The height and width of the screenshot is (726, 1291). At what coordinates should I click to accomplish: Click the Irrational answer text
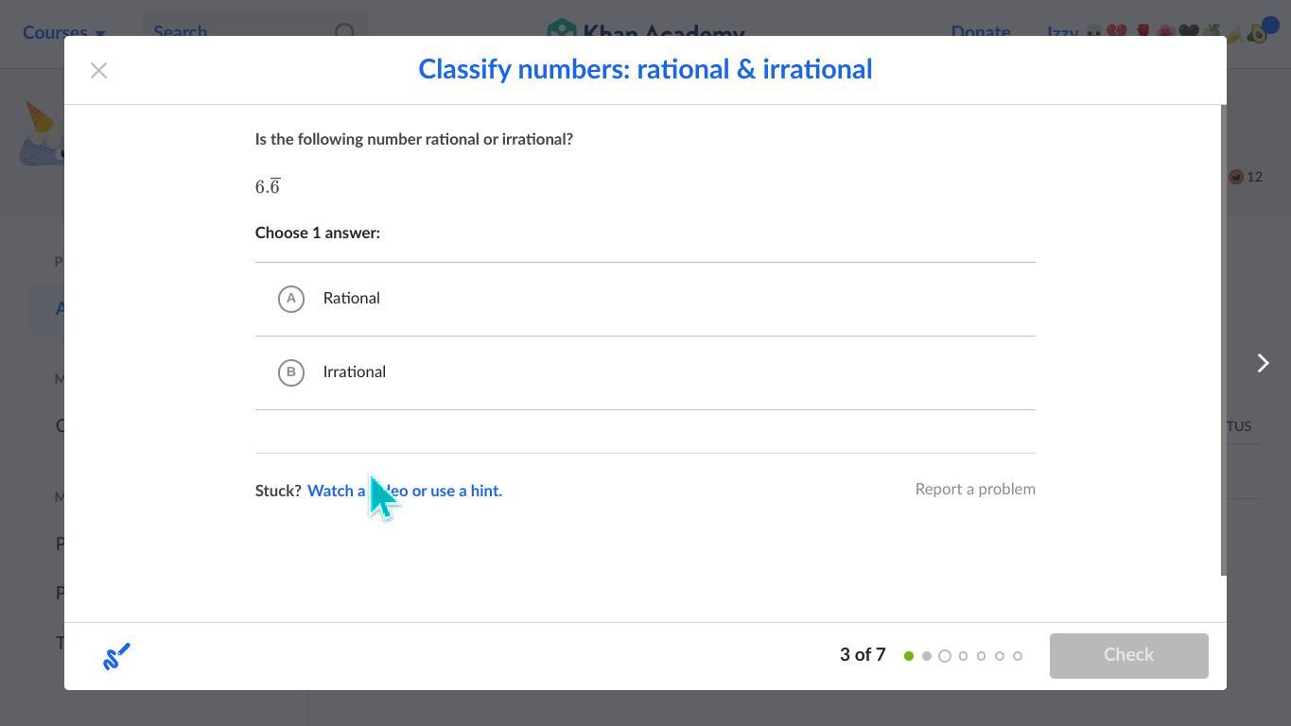pyautogui.click(x=355, y=372)
